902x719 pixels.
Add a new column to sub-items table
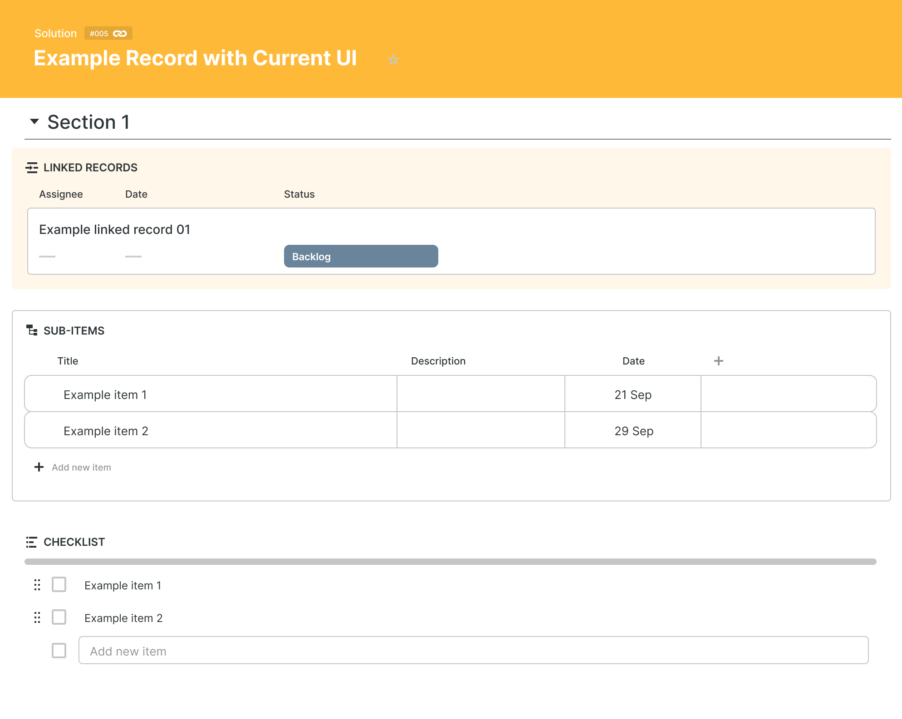[719, 361]
